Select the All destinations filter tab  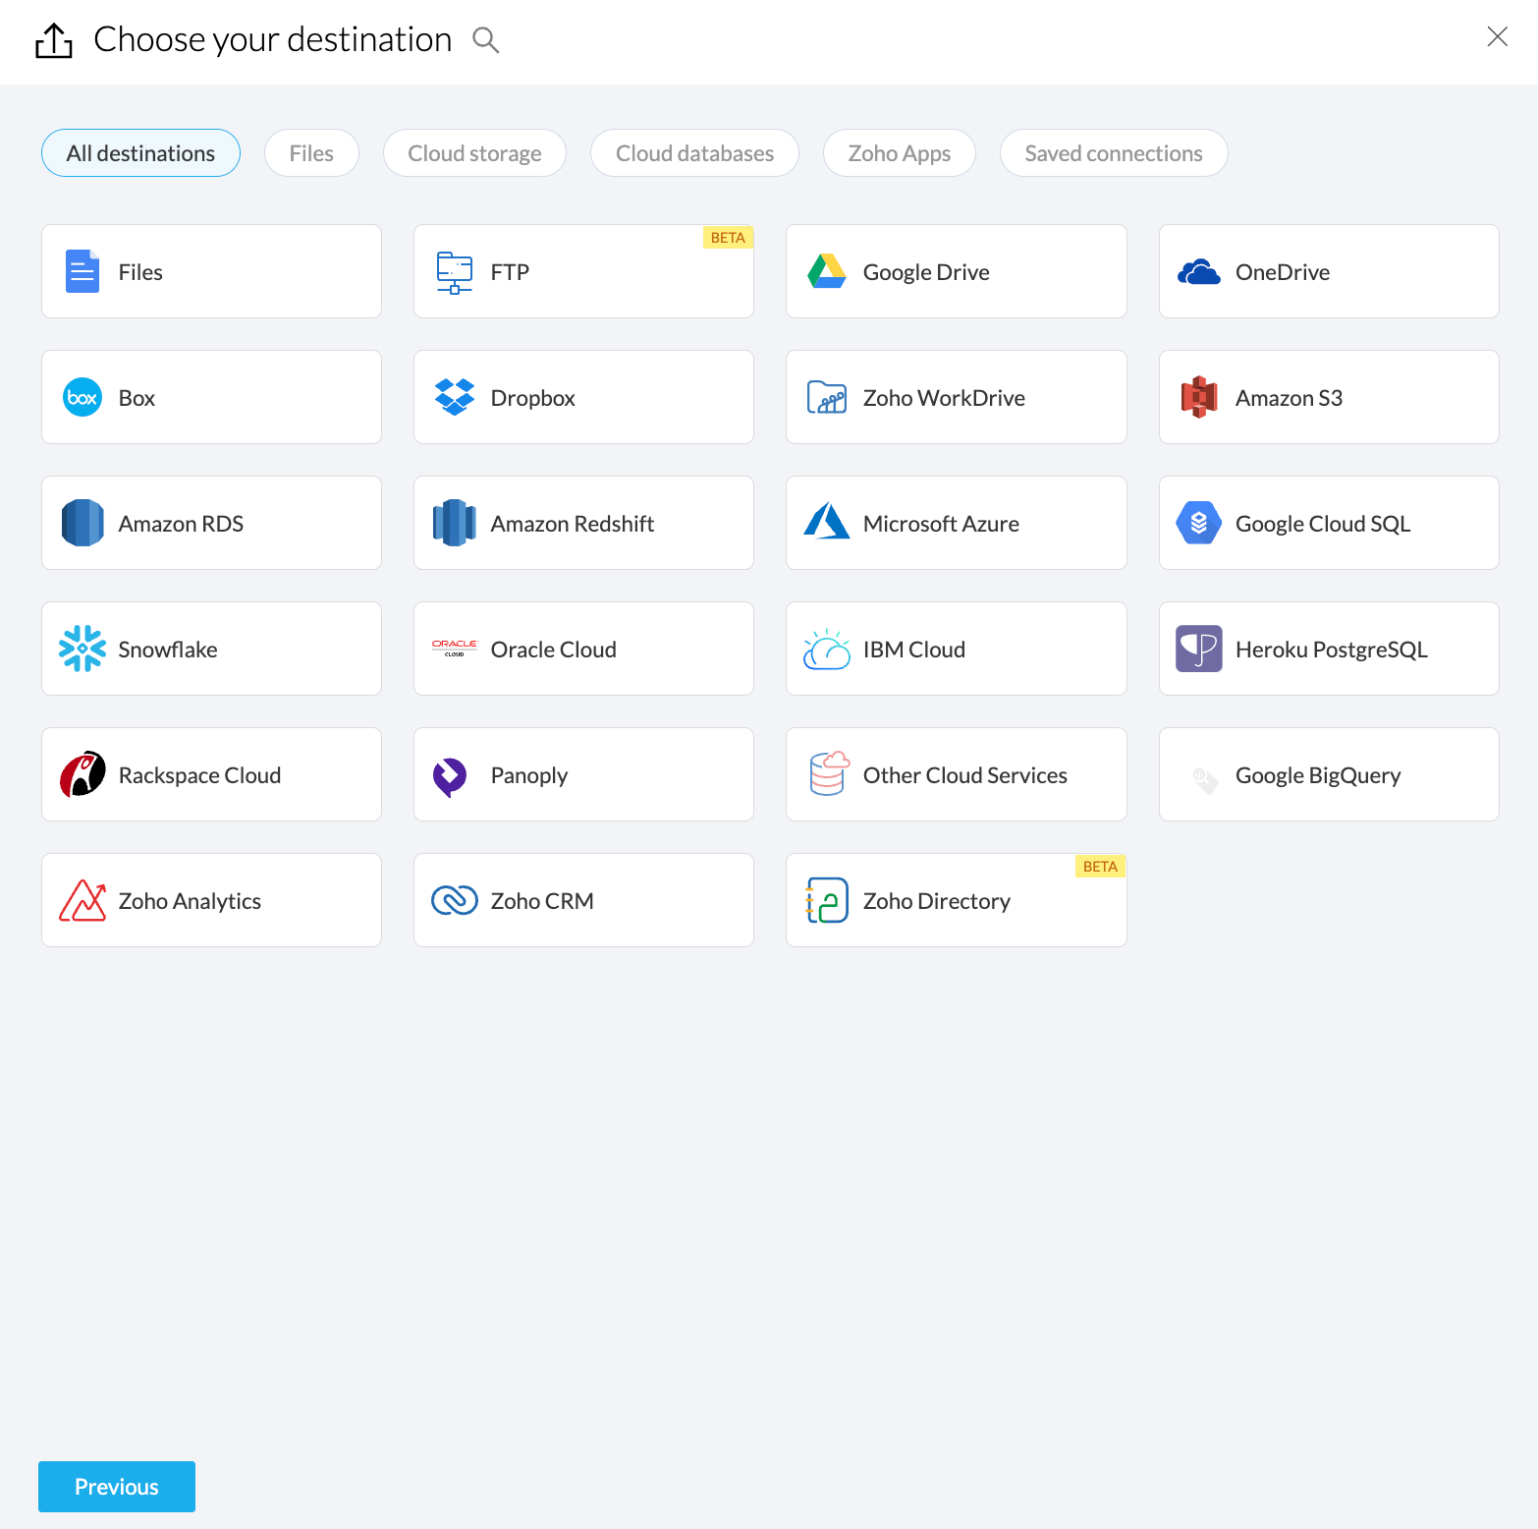pyautogui.click(x=140, y=153)
